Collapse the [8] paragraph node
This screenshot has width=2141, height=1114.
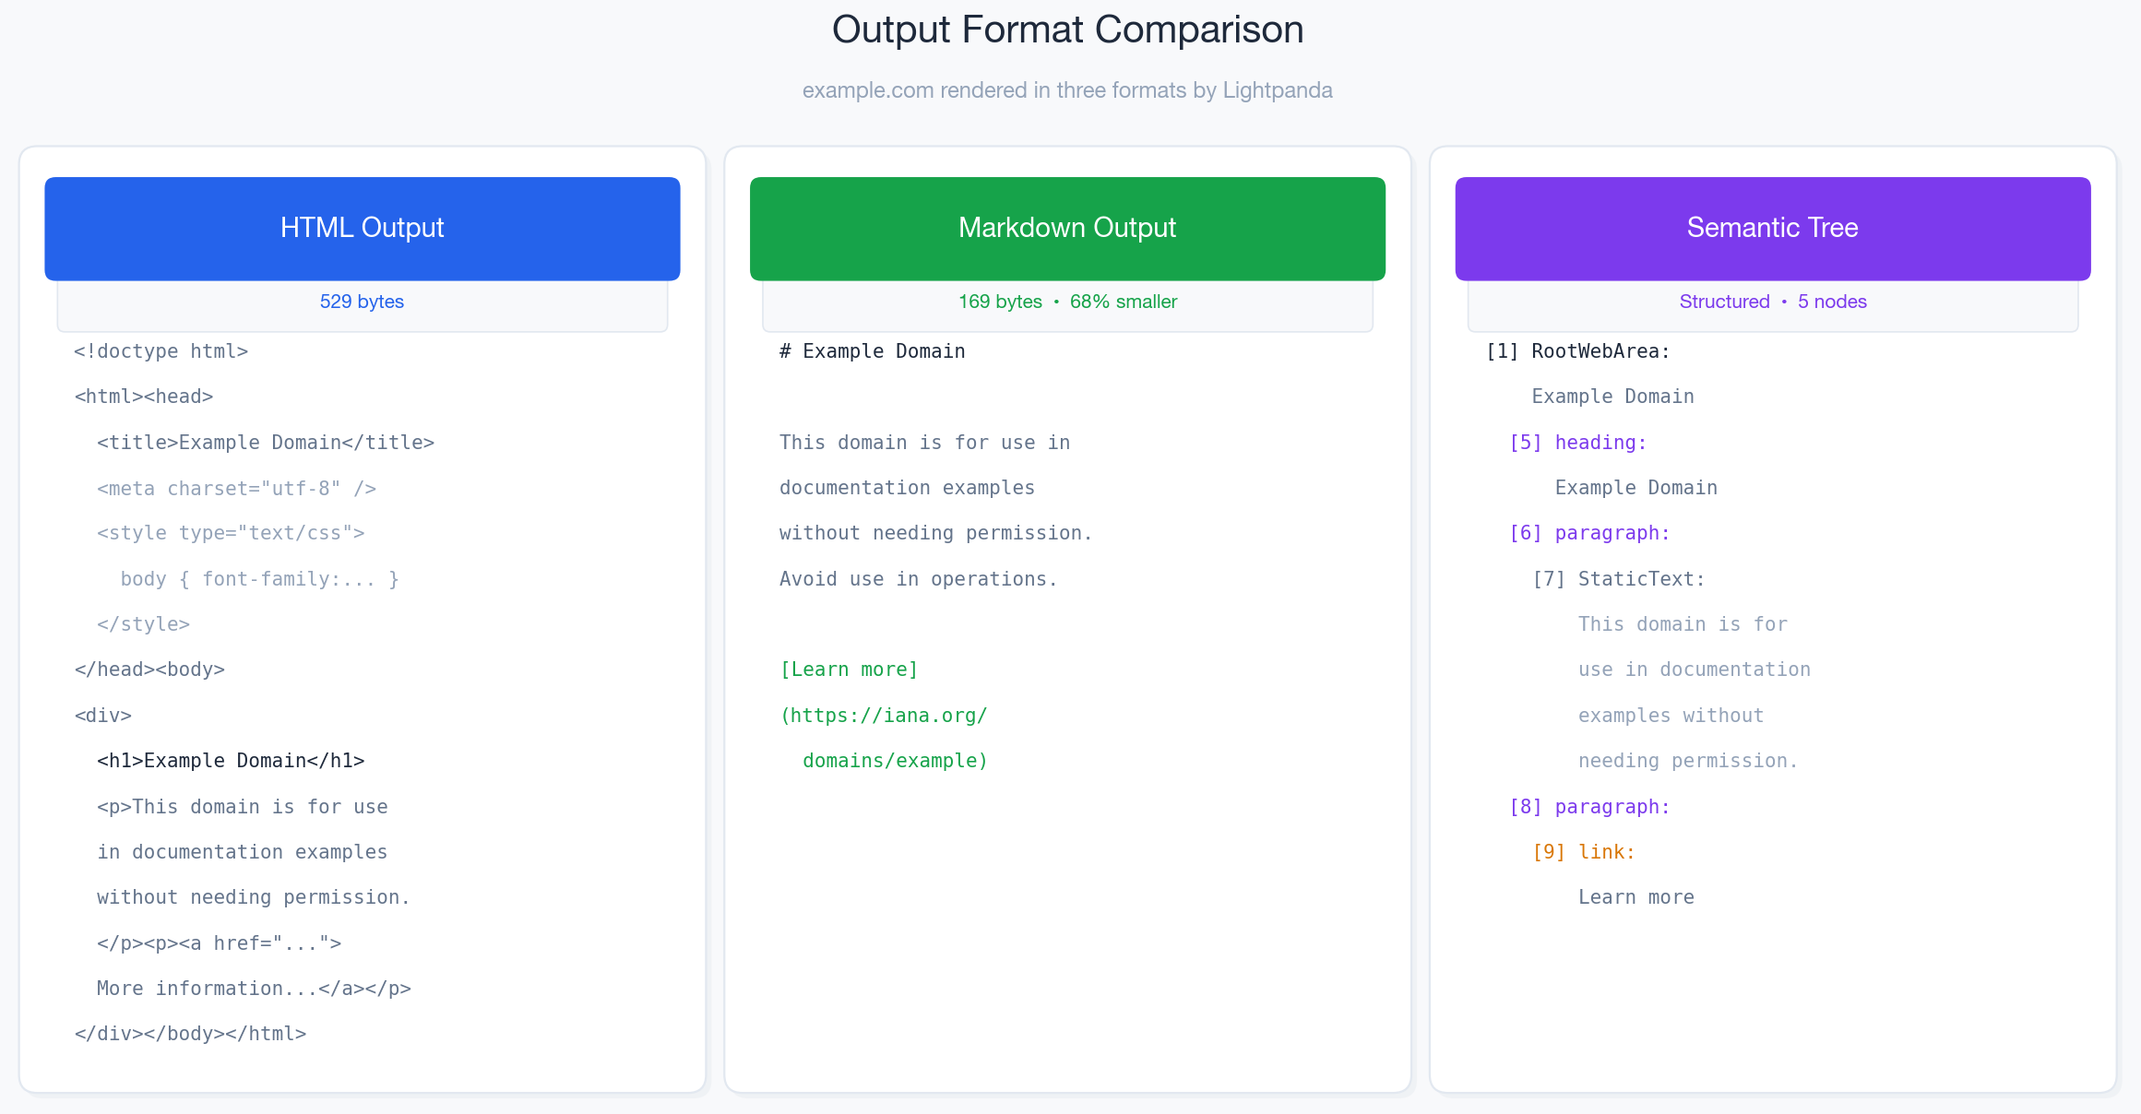click(1588, 807)
